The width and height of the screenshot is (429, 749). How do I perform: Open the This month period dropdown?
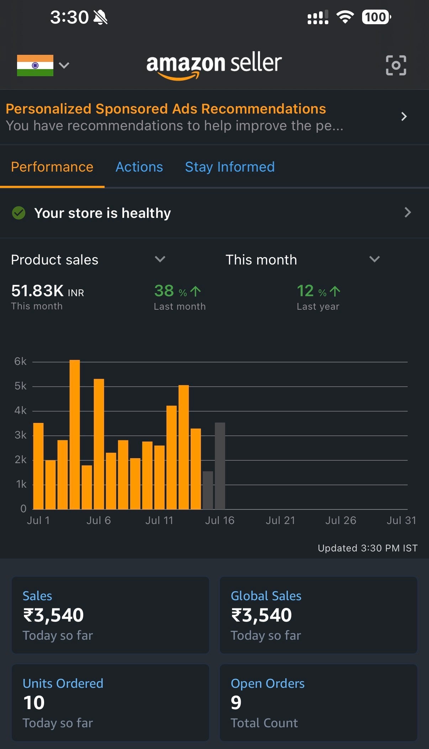pos(303,260)
